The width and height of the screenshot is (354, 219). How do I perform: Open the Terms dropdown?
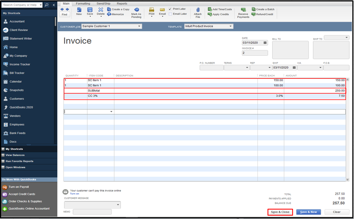click(x=247, y=67)
